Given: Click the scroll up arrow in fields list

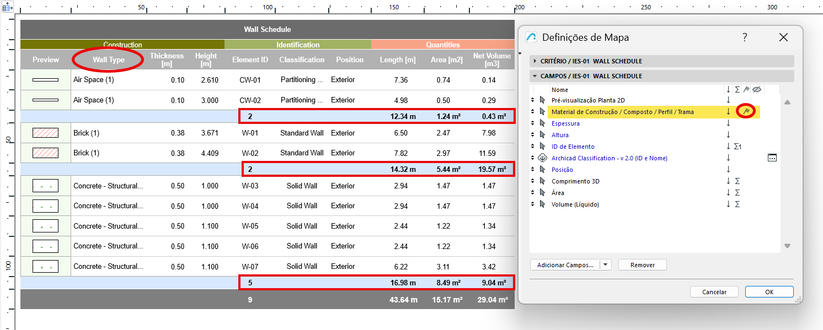Looking at the screenshot, I should [788, 102].
